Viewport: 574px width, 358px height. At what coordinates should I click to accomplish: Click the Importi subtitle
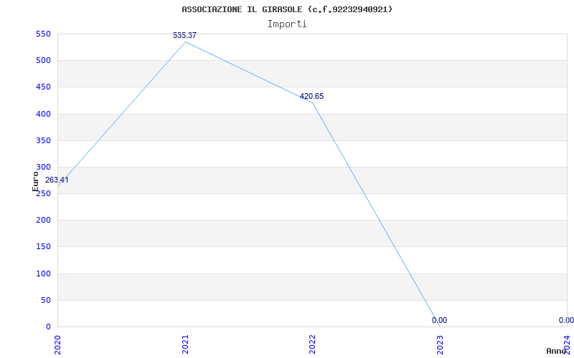pos(287,24)
